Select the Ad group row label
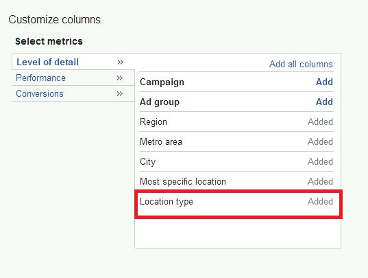 click(x=160, y=102)
